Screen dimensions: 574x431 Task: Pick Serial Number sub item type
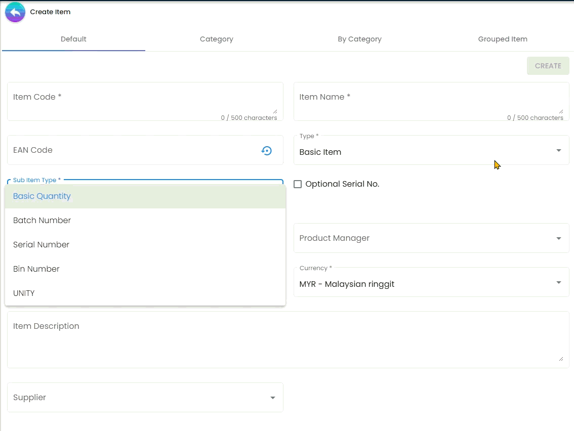click(42, 245)
